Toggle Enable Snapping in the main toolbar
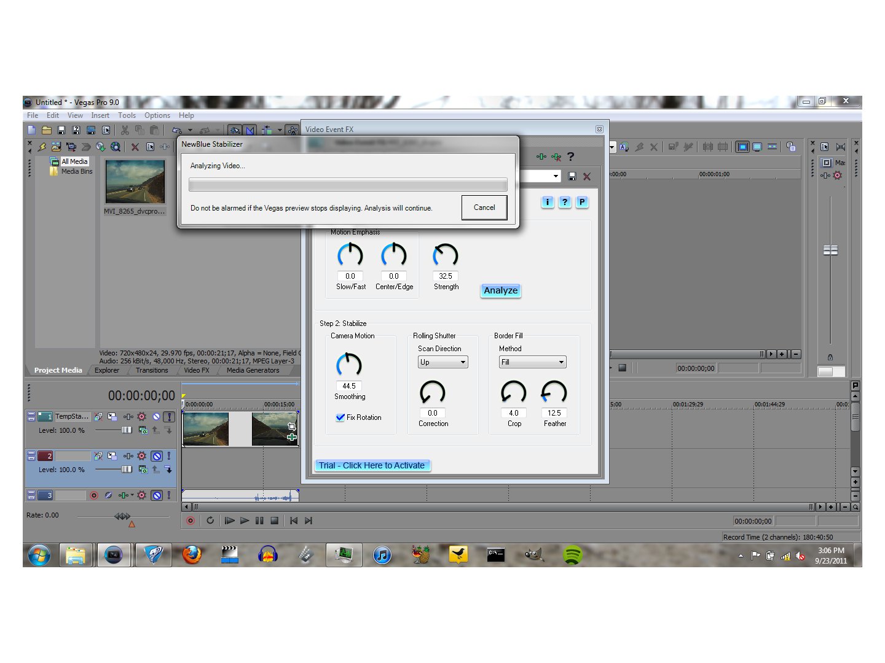The image size is (885, 663). 235,130
